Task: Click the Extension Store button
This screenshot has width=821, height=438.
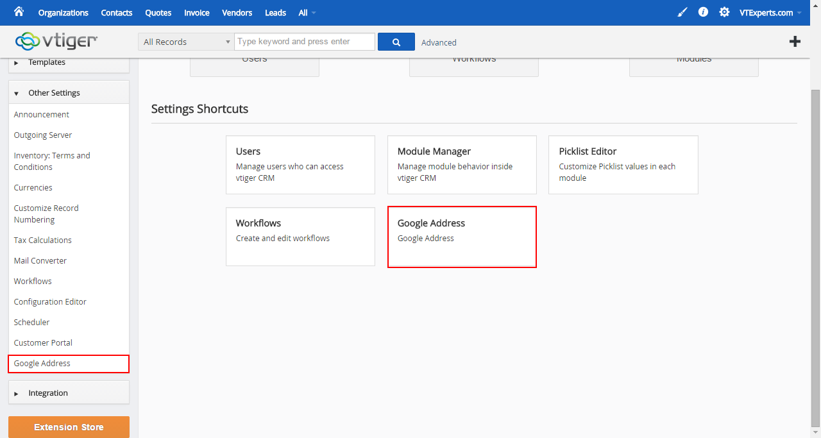Action: coord(69,427)
